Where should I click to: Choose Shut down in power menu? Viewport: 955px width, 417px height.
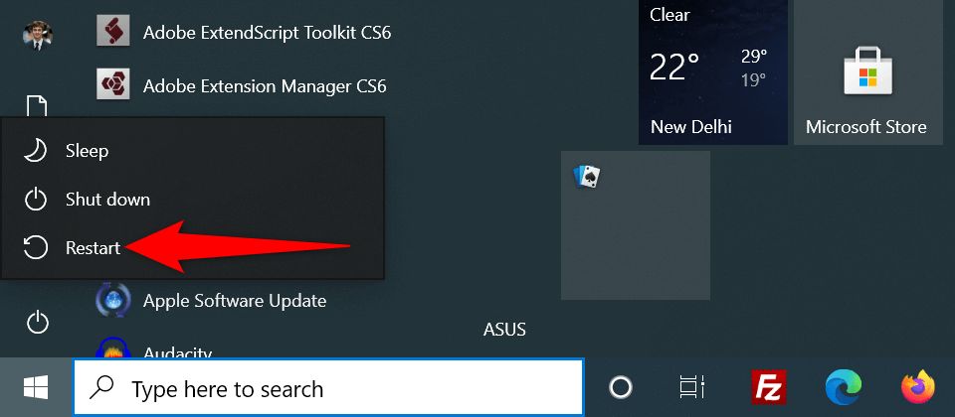[106, 200]
